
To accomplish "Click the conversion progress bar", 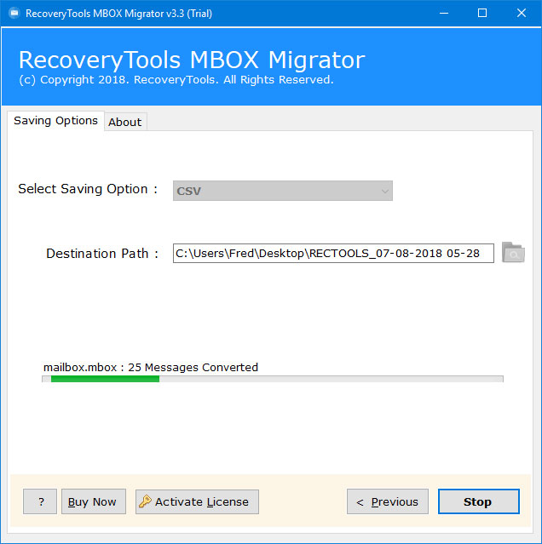I will pyautogui.click(x=273, y=379).
